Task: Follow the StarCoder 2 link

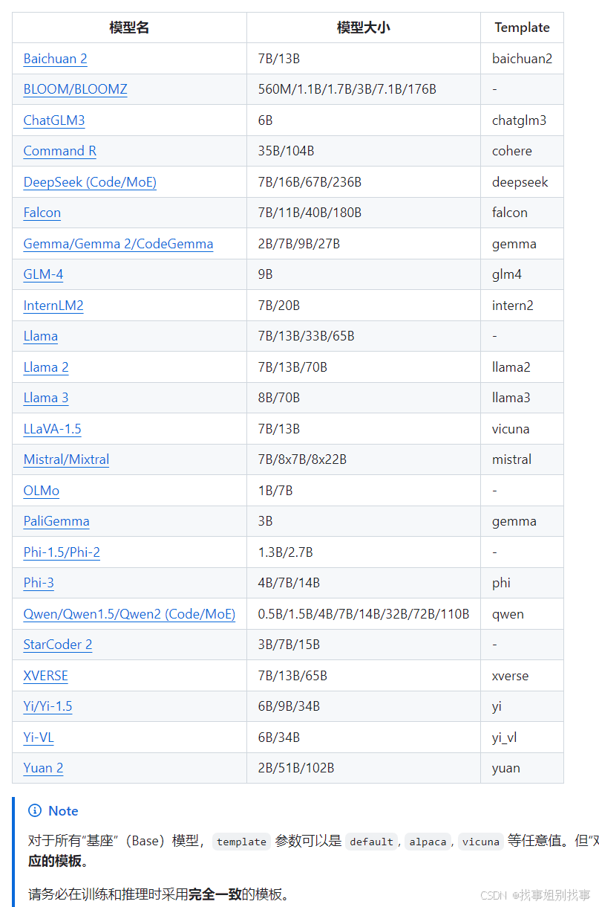Action: (x=58, y=645)
